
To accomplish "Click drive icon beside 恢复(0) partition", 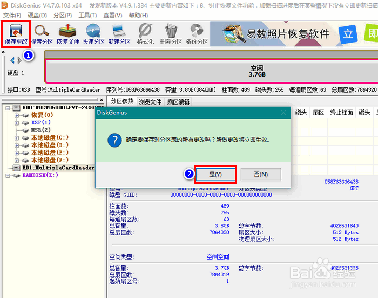I will click(x=25, y=115).
